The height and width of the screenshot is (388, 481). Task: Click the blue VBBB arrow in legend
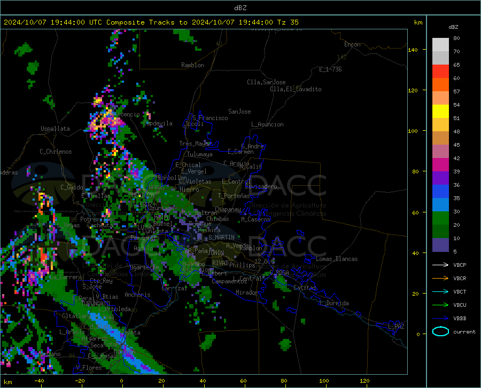click(x=440, y=319)
